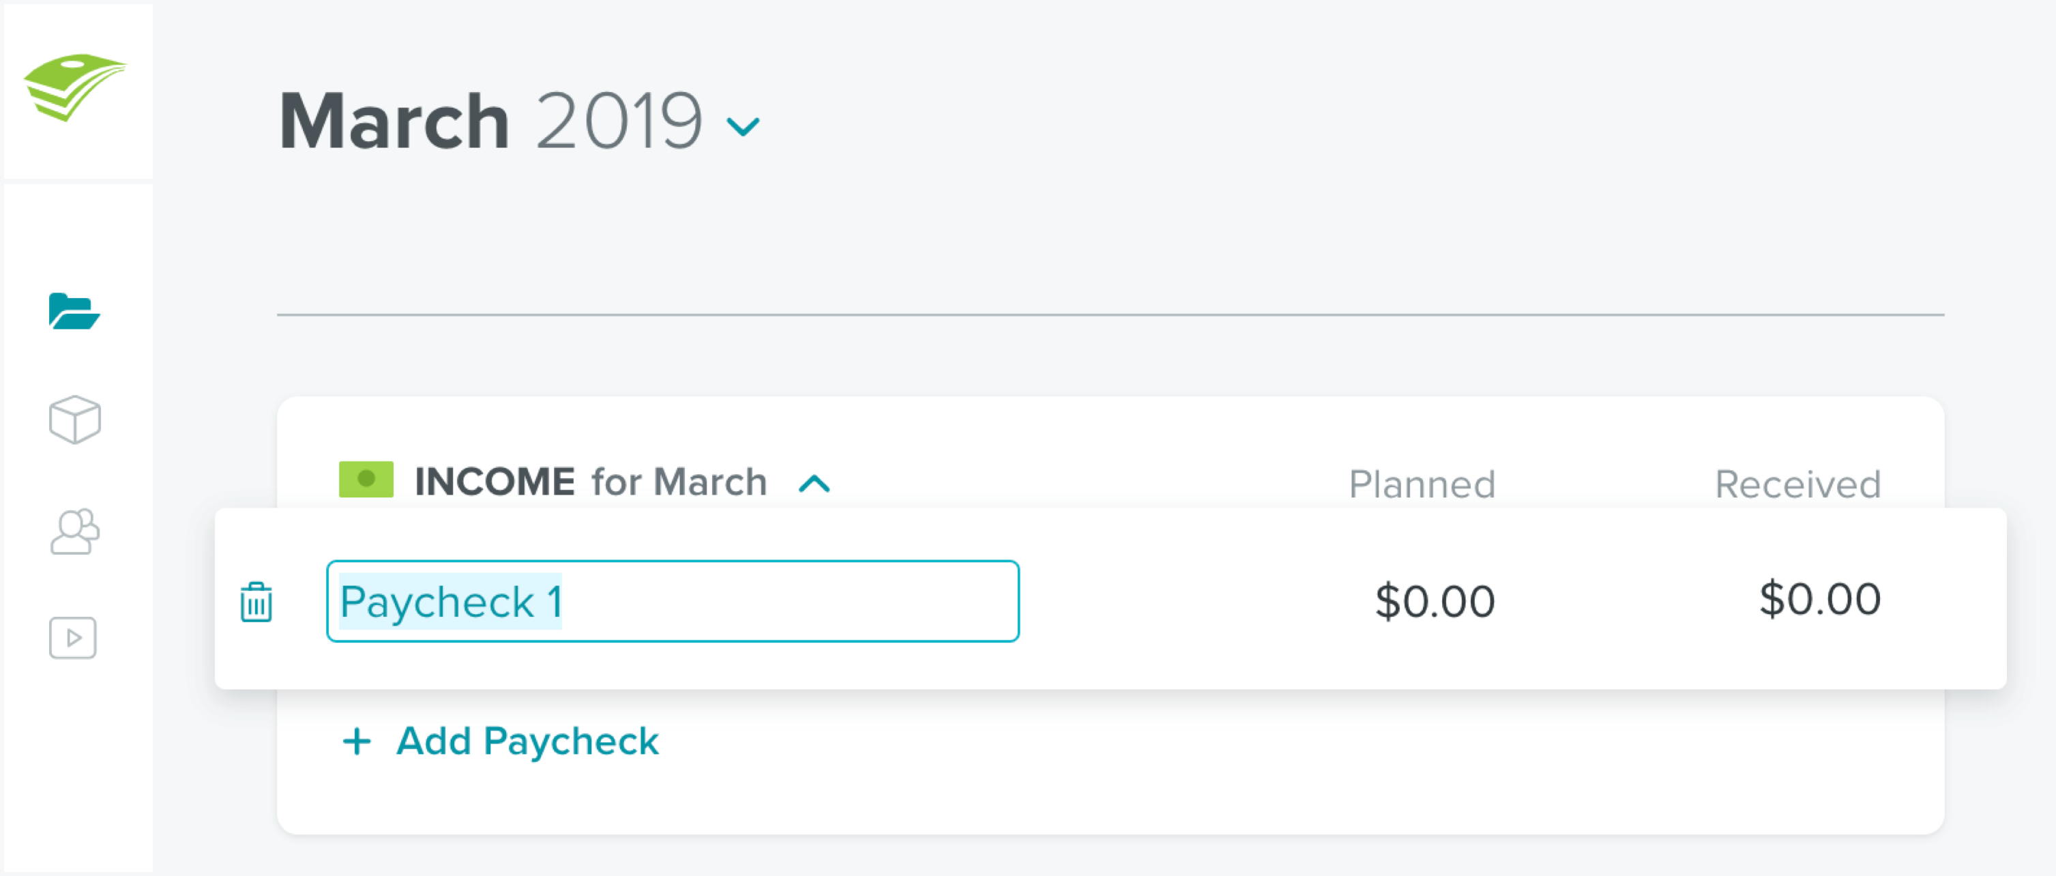Open the cube icon in sidebar
Screen dimensions: 2056x876
[74, 419]
